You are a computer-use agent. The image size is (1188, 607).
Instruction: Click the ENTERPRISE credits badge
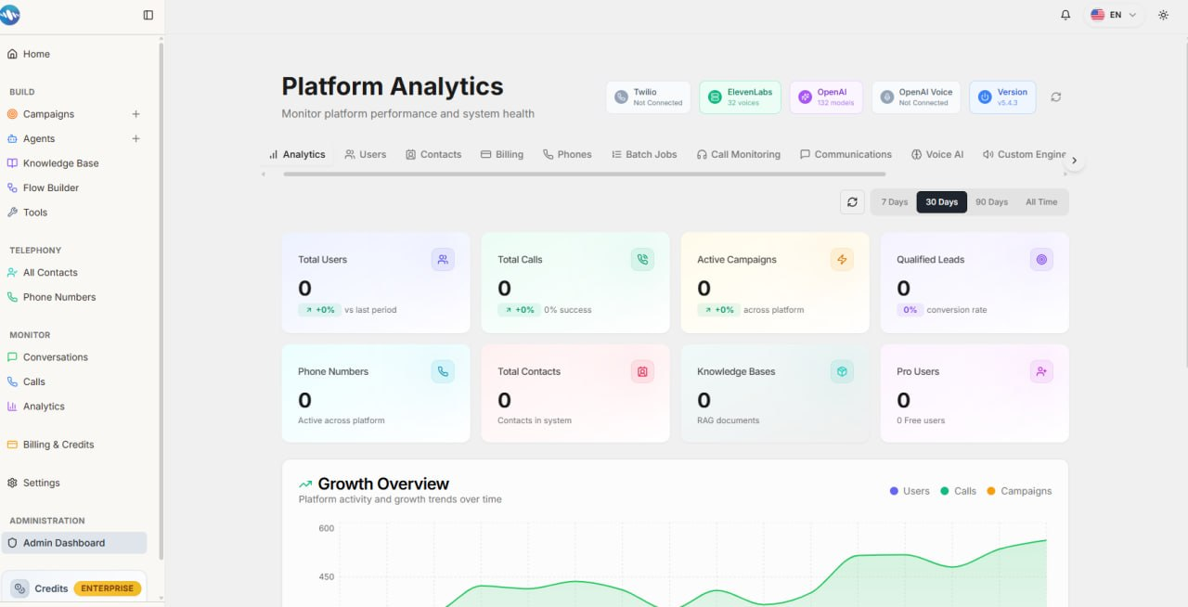(x=108, y=588)
